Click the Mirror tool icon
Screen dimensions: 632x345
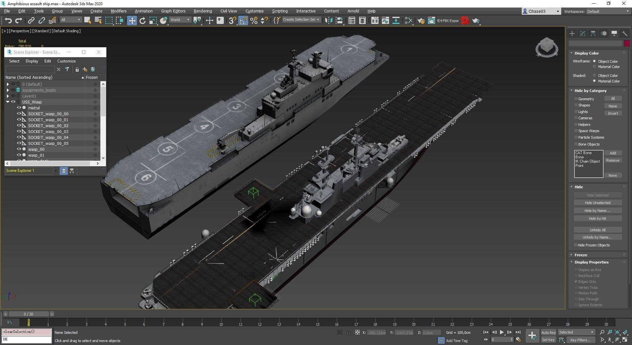pyautogui.click(x=328, y=20)
